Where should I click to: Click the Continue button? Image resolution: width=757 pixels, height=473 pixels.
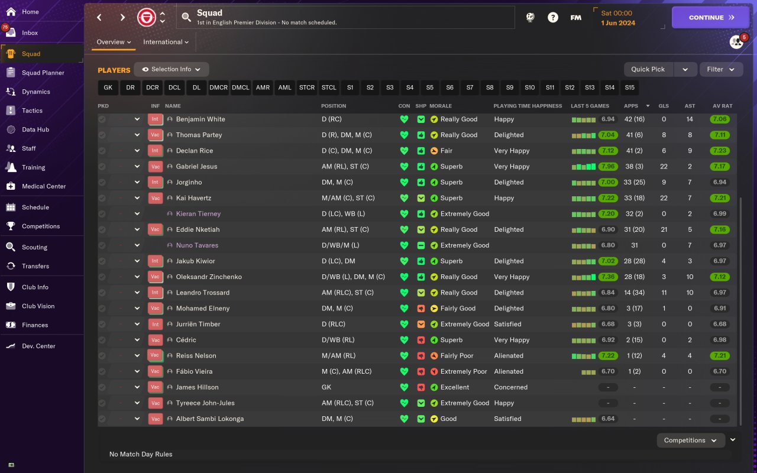[711, 18]
